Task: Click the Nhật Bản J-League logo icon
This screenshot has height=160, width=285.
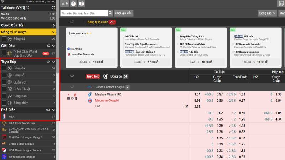Action: 4,137
